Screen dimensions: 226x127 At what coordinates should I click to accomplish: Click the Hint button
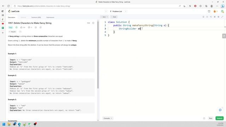click(x=89, y=23)
